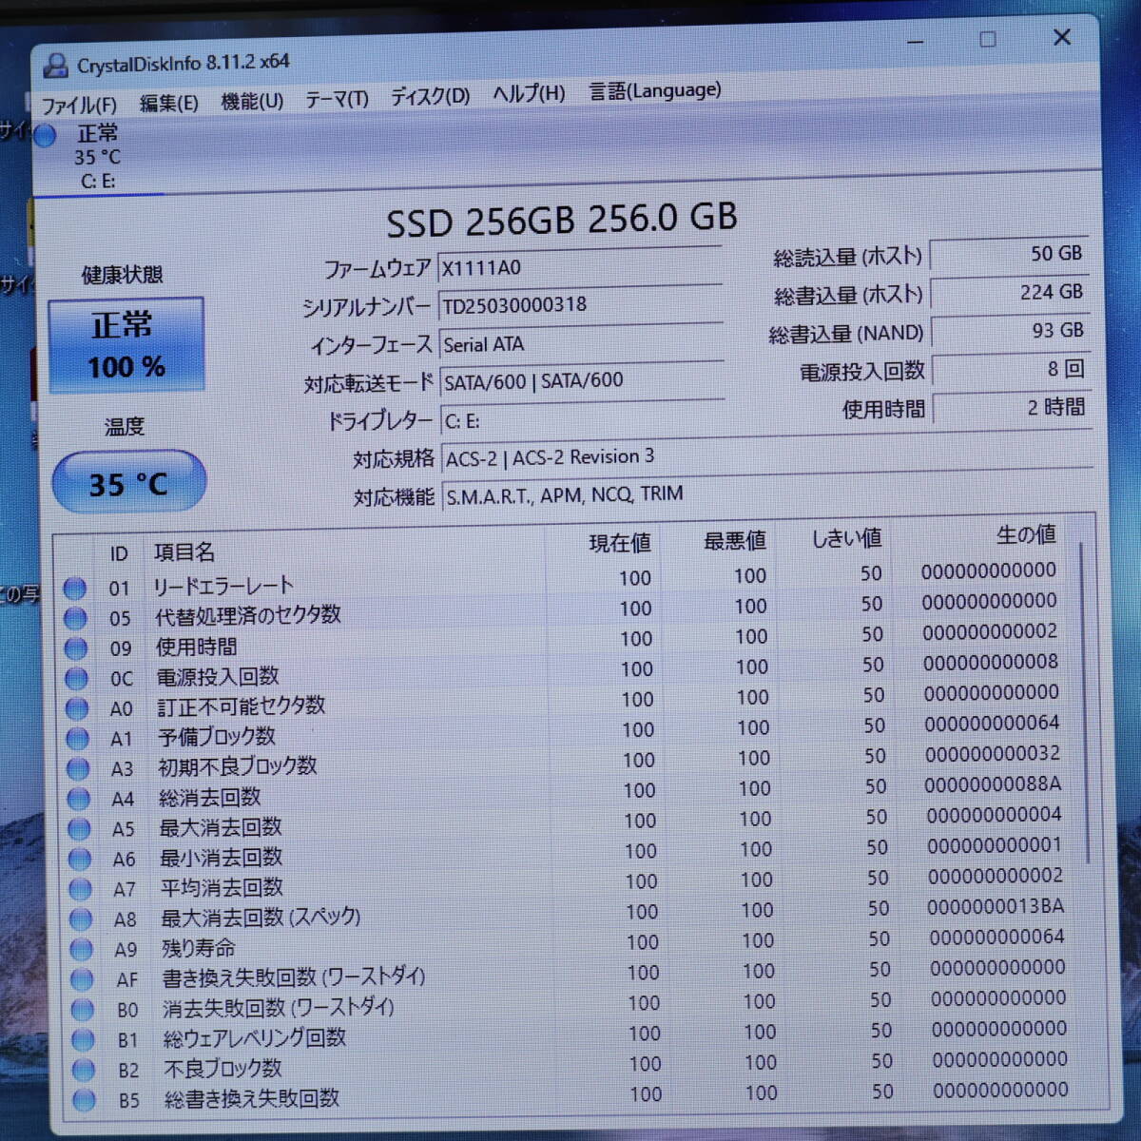Click the status orb for ID B0 row

pyautogui.click(x=83, y=1010)
